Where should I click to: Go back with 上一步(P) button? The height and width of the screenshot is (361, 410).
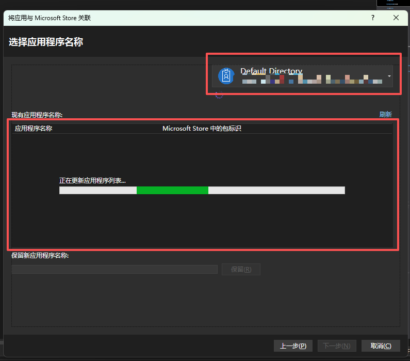tap(293, 346)
